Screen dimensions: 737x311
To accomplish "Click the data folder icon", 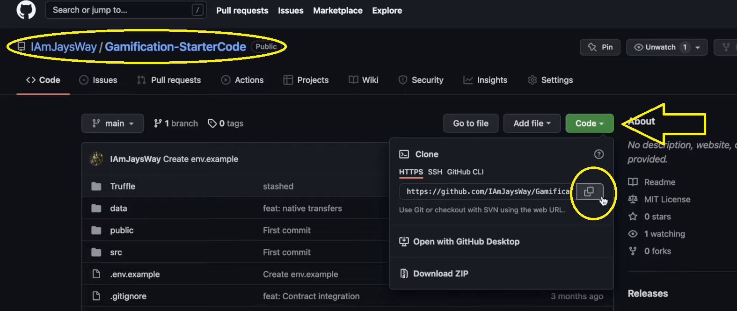I will 96,208.
